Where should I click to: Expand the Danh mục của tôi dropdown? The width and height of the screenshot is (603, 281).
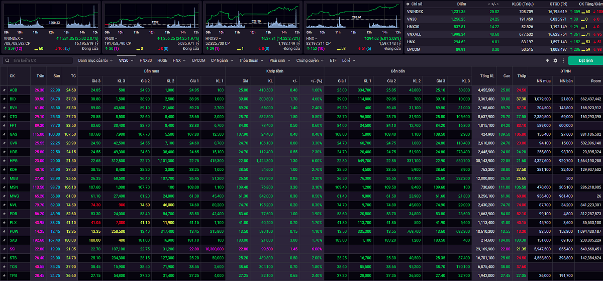pos(95,60)
